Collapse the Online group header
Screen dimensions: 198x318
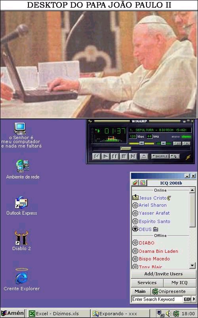point(160,190)
